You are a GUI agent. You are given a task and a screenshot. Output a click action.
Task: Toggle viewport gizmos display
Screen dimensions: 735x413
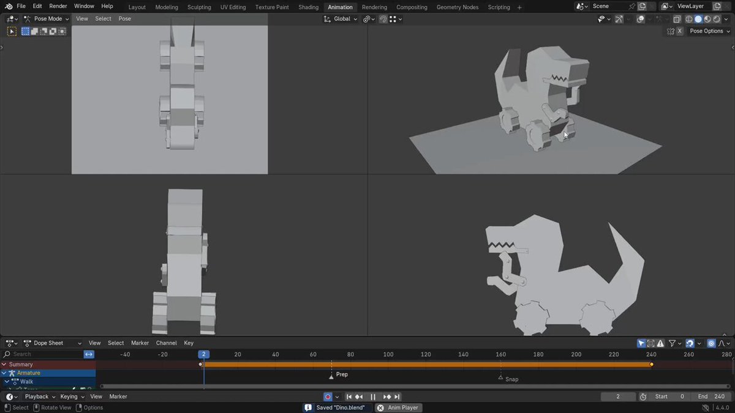619,19
